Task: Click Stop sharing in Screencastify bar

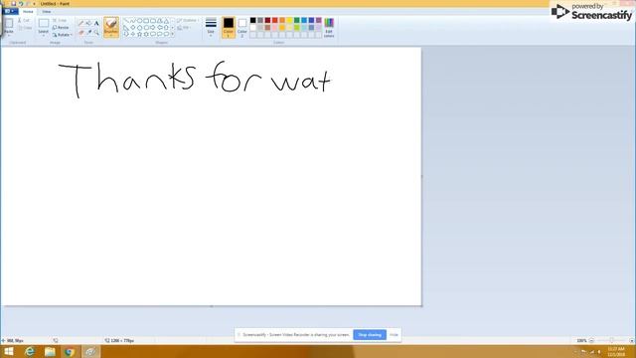Action: click(x=370, y=335)
